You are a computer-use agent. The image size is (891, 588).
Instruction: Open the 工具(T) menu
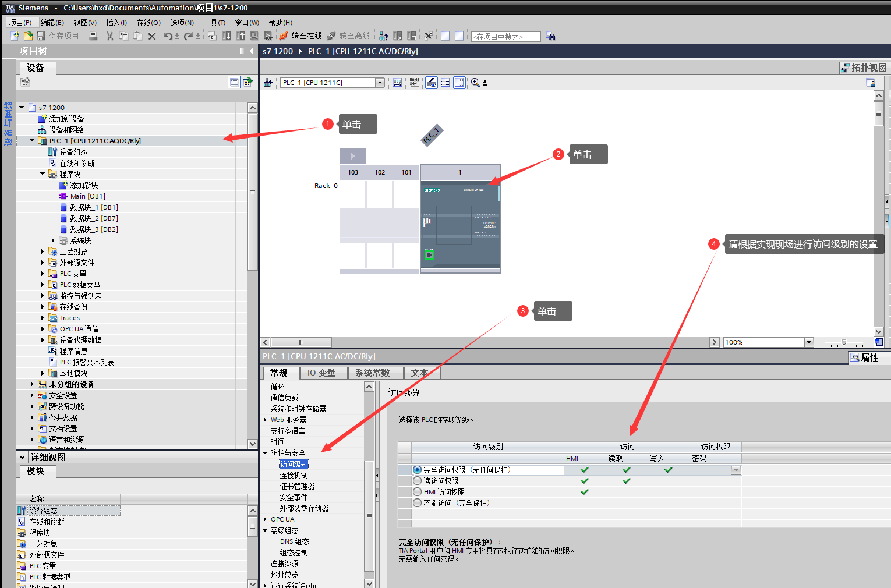coord(214,23)
